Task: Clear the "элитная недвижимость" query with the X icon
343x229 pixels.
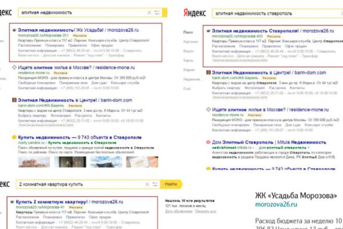Action: coord(149,13)
